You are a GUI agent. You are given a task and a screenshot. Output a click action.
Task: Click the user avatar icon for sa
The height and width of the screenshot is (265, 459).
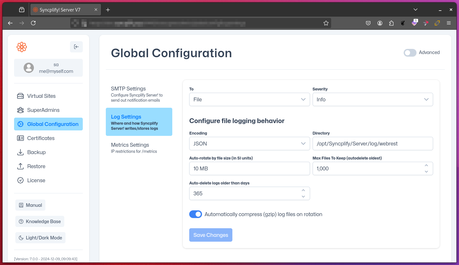tap(29, 68)
